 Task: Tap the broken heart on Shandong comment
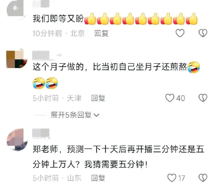[x=203, y=178]
